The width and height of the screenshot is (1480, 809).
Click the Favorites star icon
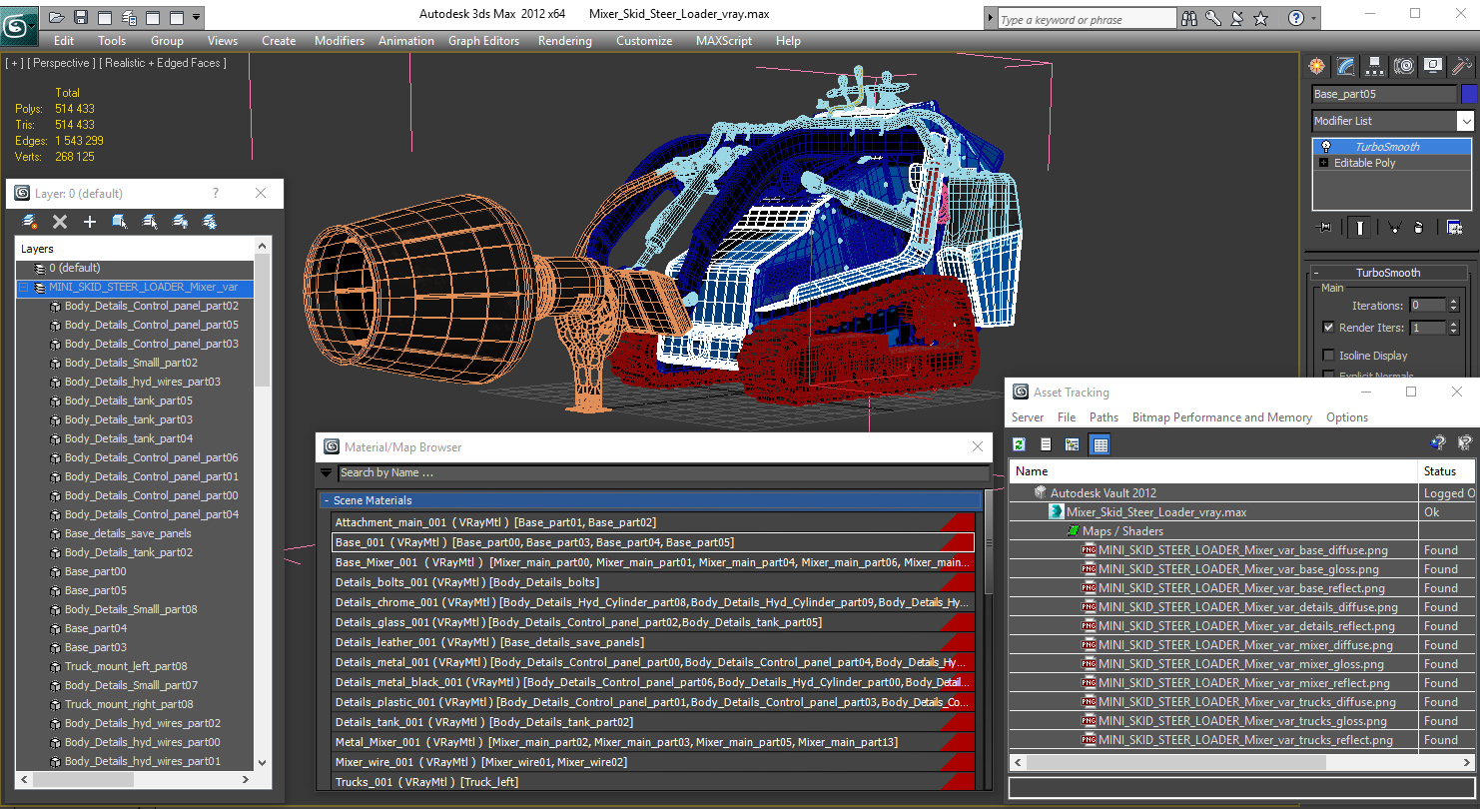point(1261,18)
